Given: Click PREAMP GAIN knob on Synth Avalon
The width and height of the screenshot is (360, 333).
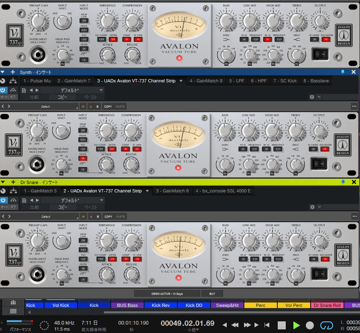Looking at the screenshot, I should [x=37, y=131].
